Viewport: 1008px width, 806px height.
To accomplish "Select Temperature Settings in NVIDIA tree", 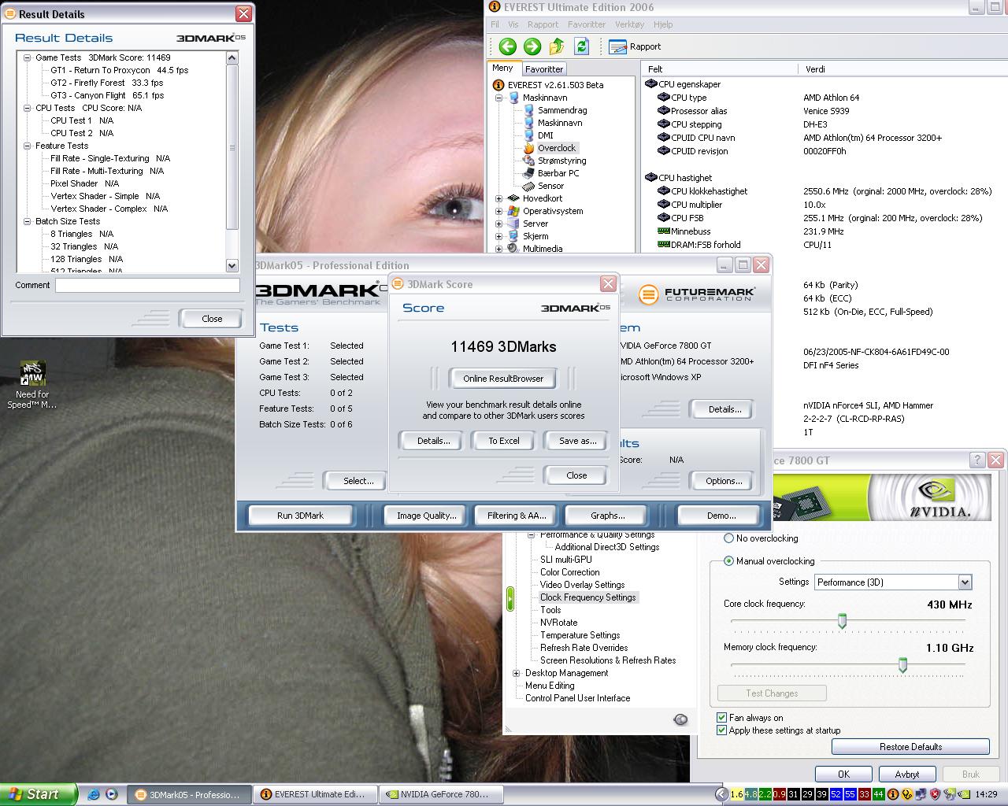I will (x=580, y=635).
